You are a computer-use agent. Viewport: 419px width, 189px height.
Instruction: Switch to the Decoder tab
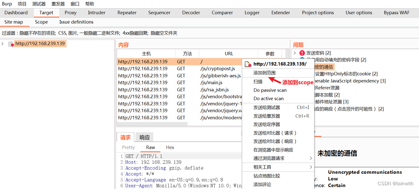191,13
